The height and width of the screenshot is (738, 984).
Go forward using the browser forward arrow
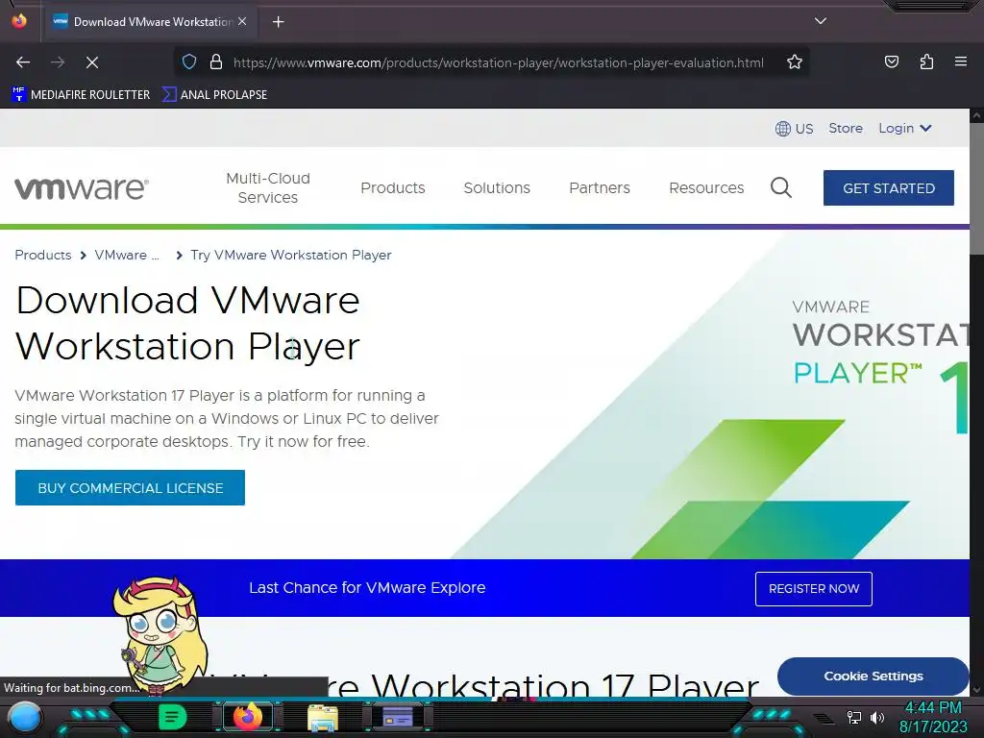58,62
